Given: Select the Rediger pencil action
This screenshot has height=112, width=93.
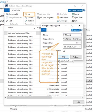Looking at the screenshot, I should pyautogui.click(x=26, y=21).
